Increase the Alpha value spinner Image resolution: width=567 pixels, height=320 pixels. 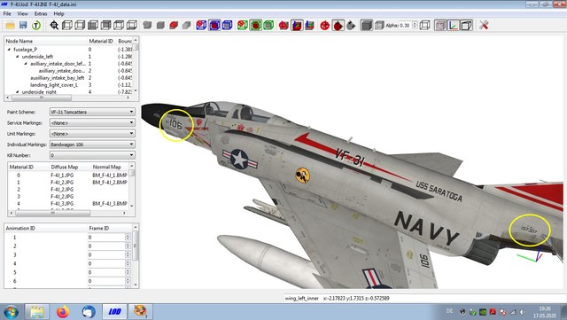click(x=415, y=24)
